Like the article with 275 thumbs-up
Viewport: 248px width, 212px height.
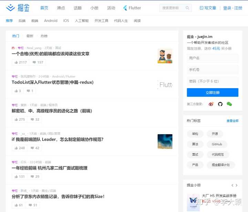(x=20, y=119)
